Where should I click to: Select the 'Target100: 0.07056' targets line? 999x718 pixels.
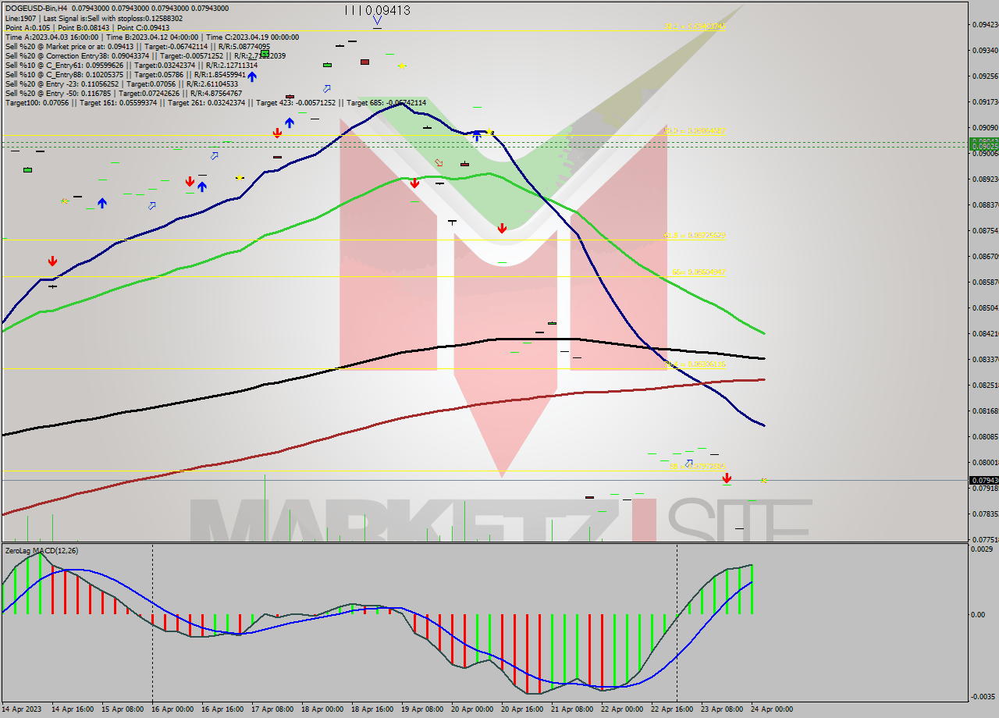(215, 102)
